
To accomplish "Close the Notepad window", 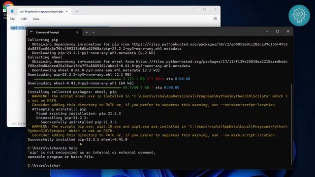I will [215, 9].
